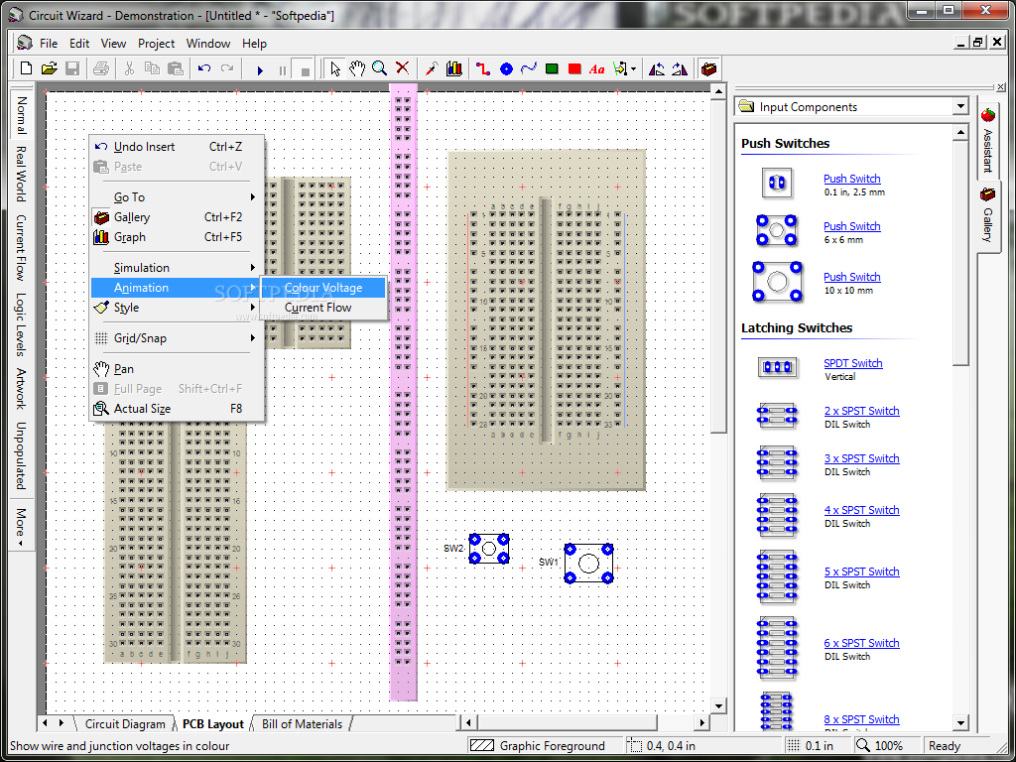Switch to Unpopulated view tab
The image size is (1016, 762).
21,455
